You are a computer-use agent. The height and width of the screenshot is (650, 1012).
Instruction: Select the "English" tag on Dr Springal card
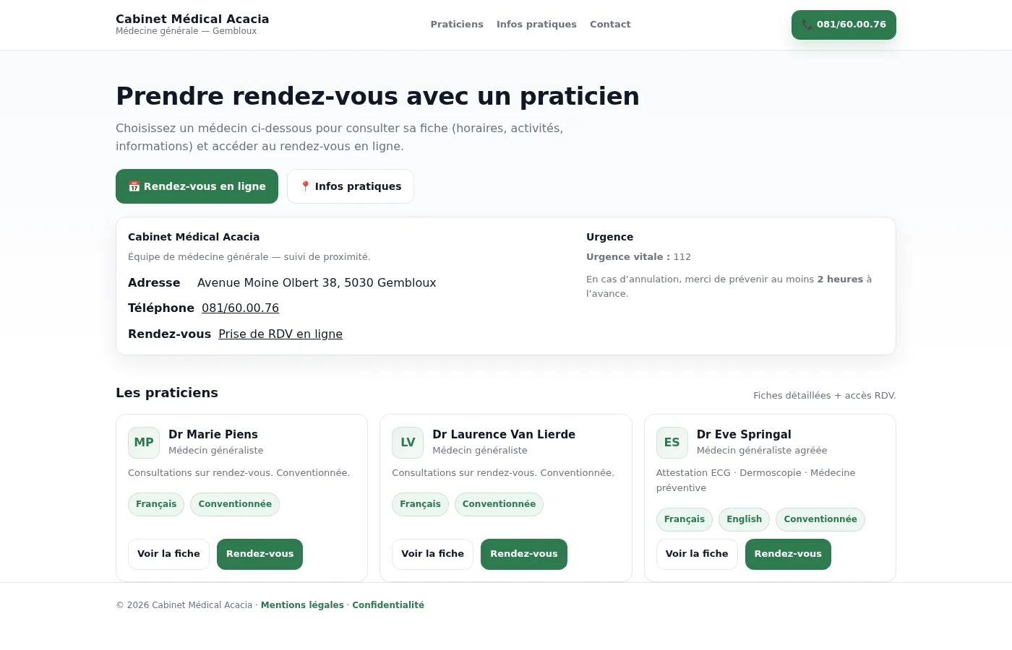coord(744,519)
